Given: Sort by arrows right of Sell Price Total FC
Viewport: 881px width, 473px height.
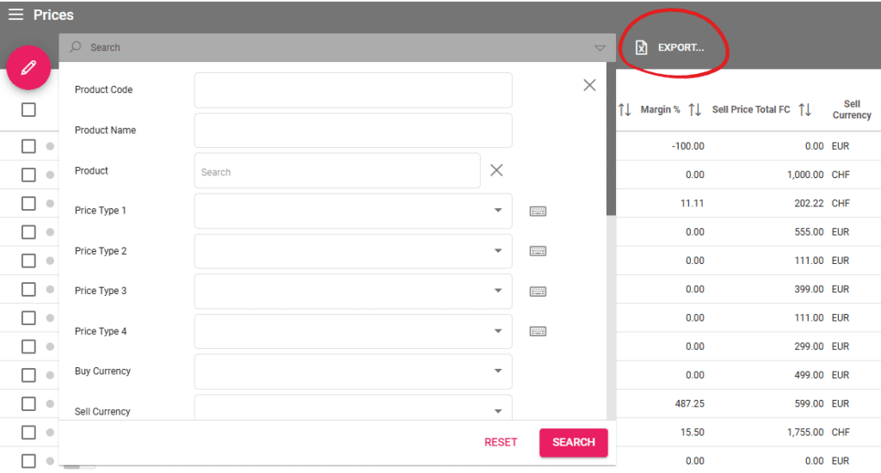Looking at the screenshot, I should (x=804, y=109).
